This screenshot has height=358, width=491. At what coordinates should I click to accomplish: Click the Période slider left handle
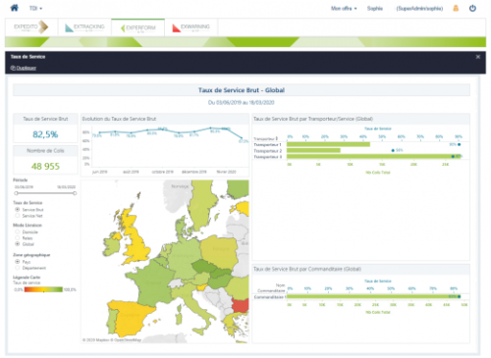(x=16, y=193)
